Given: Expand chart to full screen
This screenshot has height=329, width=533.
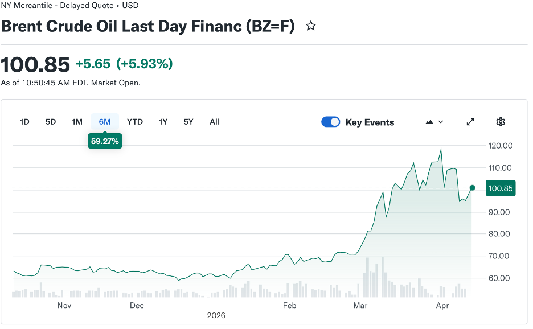Looking at the screenshot, I should [x=470, y=122].
